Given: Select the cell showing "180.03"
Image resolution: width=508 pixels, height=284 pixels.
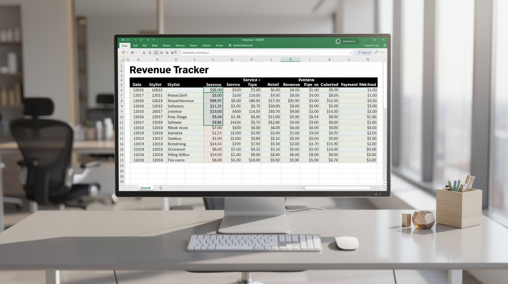Looking at the screenshot, I should (x=251, y=101).
